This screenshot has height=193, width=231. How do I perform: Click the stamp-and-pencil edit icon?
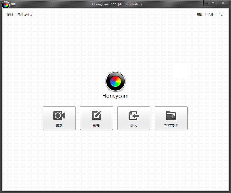tap(97, 116)
